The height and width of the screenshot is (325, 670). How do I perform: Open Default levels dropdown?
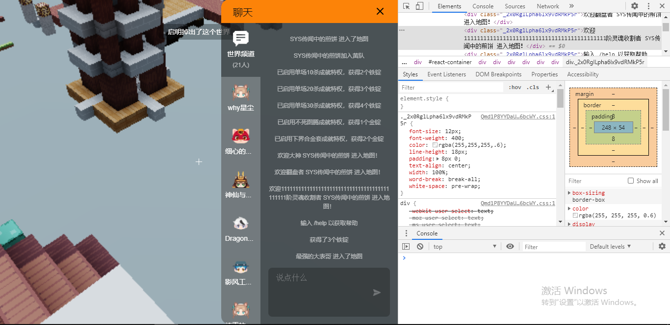tap(610, 247)
